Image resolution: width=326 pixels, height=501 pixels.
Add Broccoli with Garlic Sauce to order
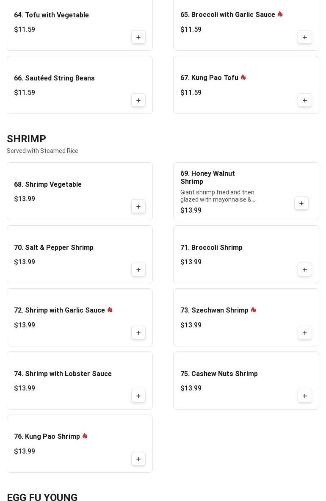(305, 37)
